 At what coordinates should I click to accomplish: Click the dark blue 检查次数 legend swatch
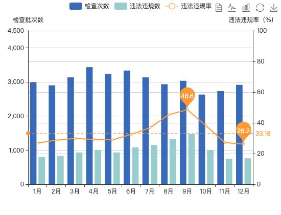(x=76, y=6)
